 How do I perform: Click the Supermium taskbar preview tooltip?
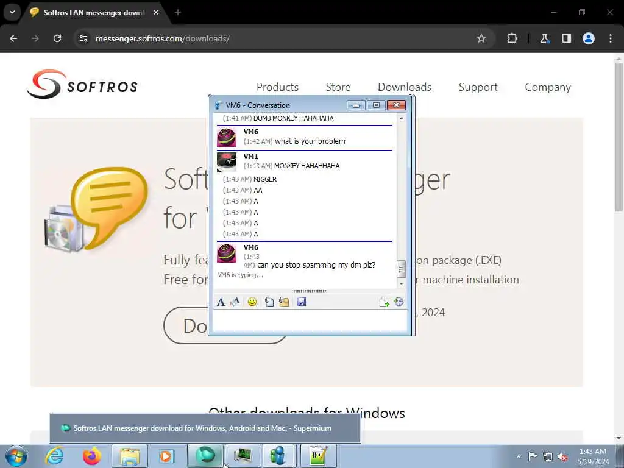coord(205,428)
